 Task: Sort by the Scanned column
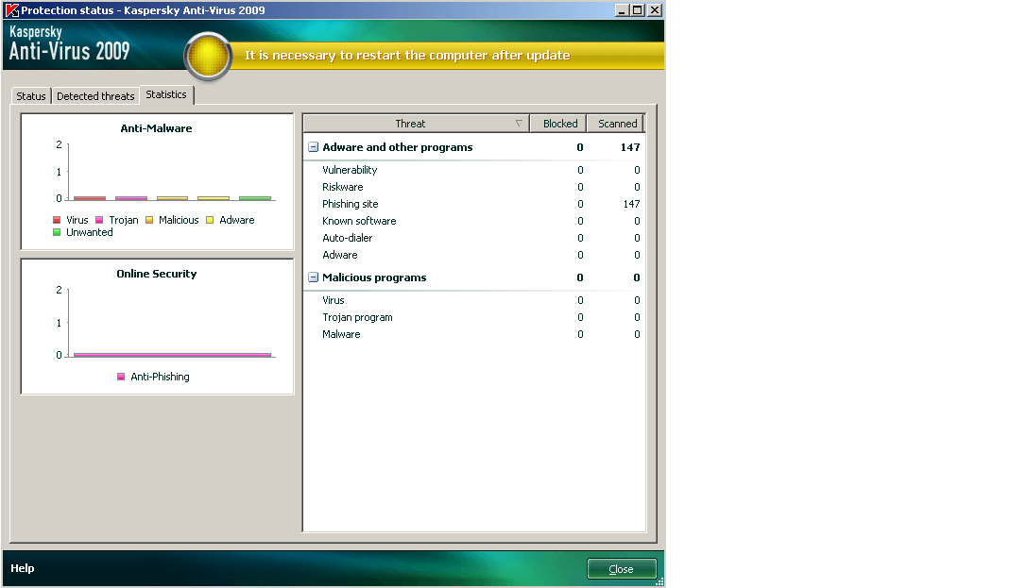pos(615,123)
